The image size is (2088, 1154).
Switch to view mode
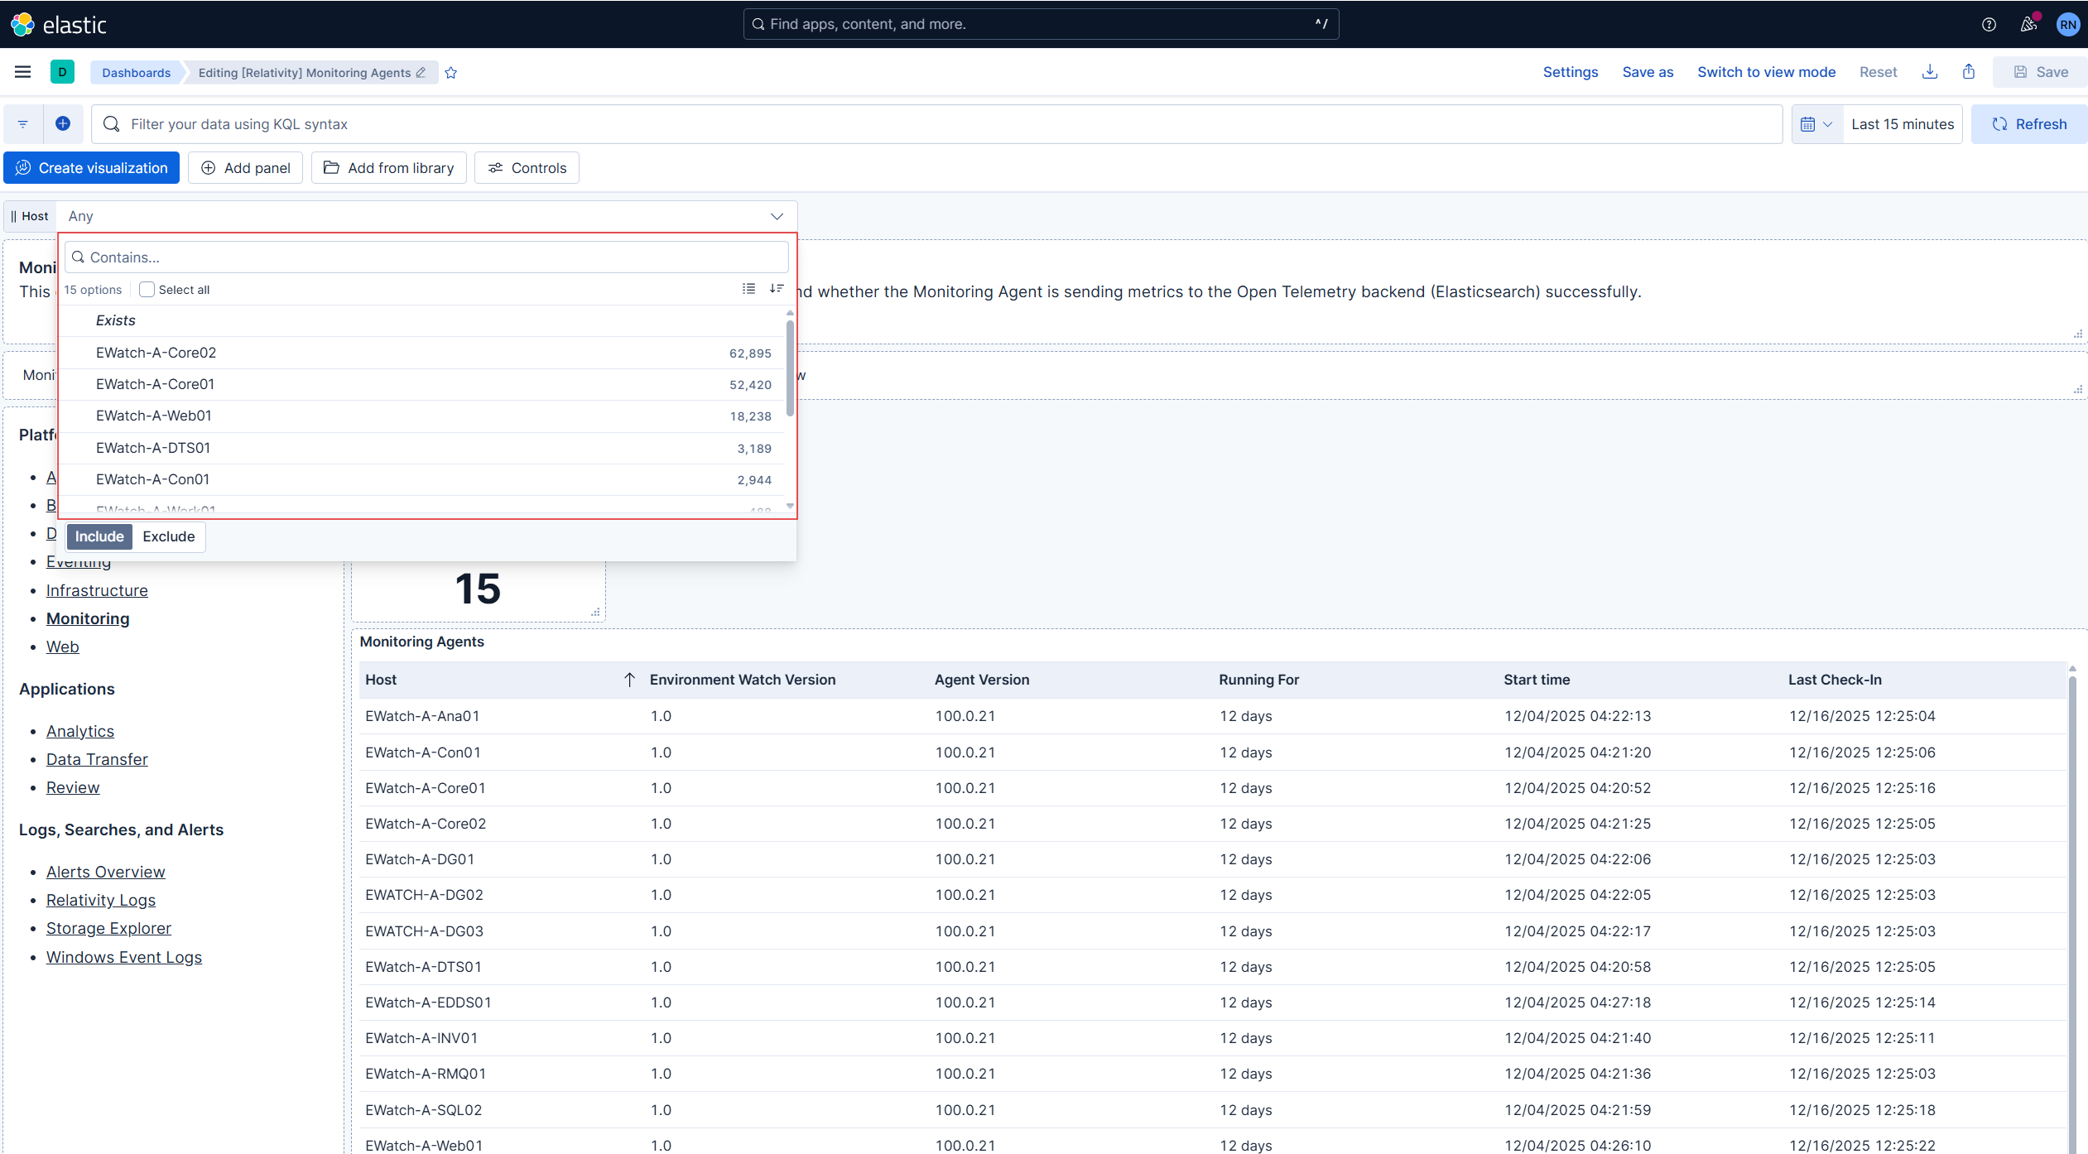point(1766,72)
